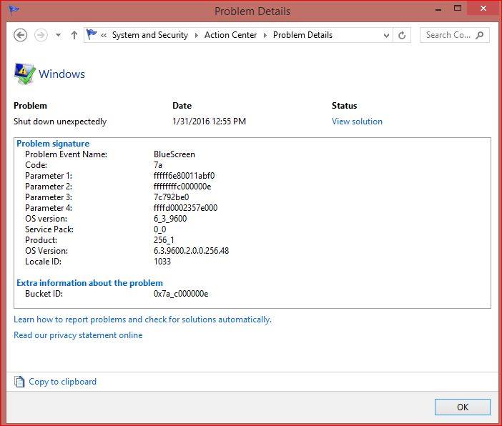Maximize the Problem Details window
502x426 pixels.
(x=458, y=9)
